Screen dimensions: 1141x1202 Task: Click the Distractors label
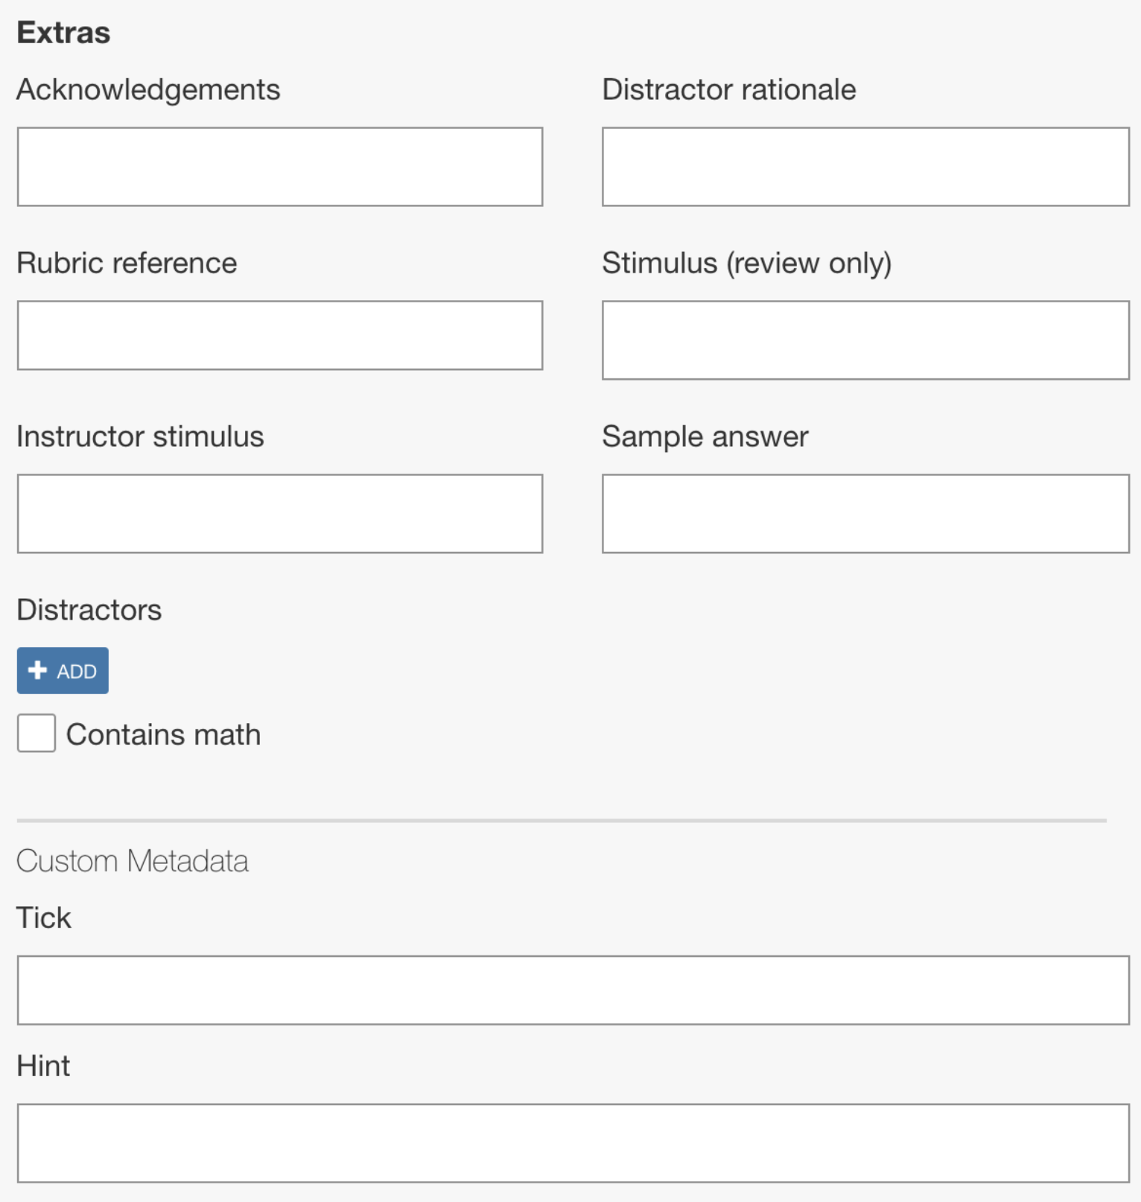point(89,609)
